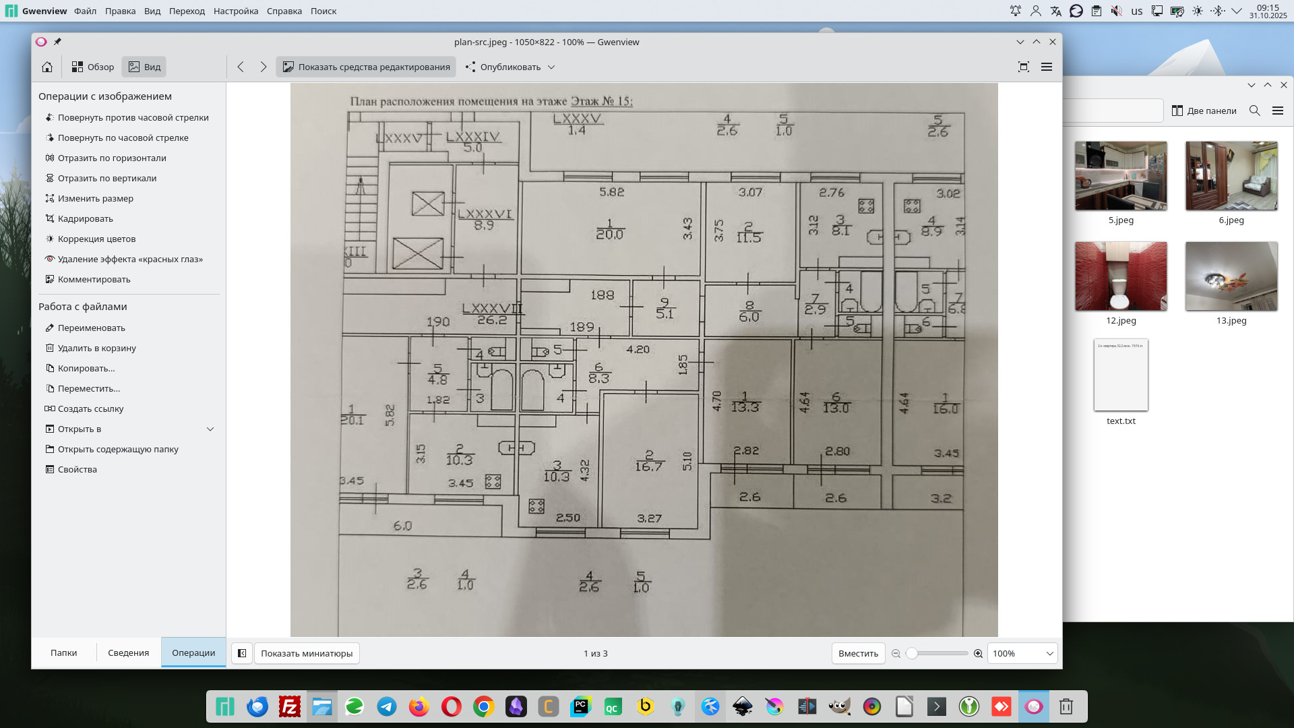
Task: Go to the next image arrow
Action: pos(264,67)
